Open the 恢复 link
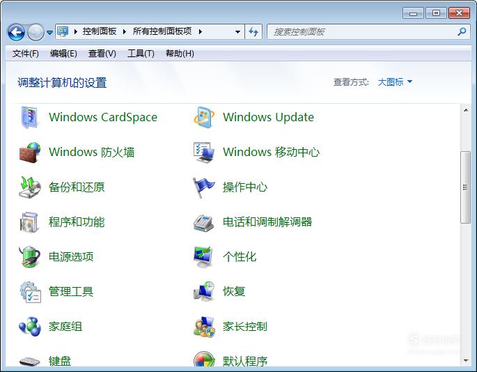The height and width of the screenshot is (372, 477). pyautogui.click(x=234, y=292)
